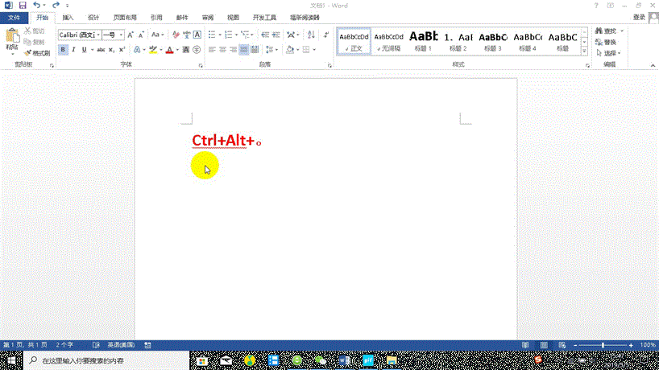This screenshot has height=370, width=659.
Task: Click the bullet list icon
Action: (x=210, y=35)
